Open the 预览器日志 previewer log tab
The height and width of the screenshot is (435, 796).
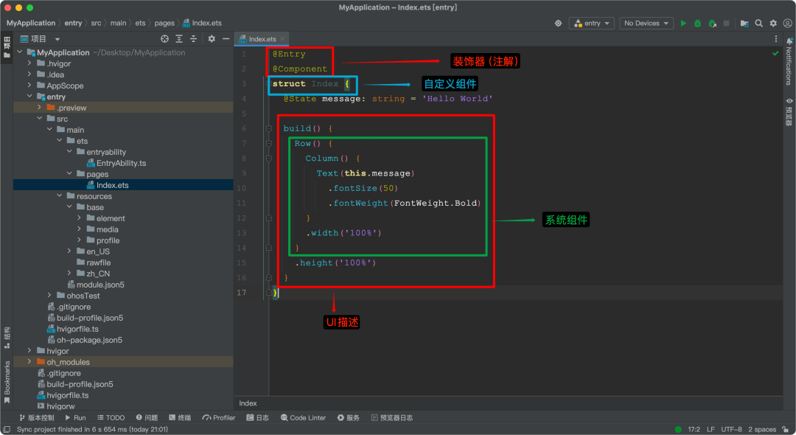coord(392,418)
